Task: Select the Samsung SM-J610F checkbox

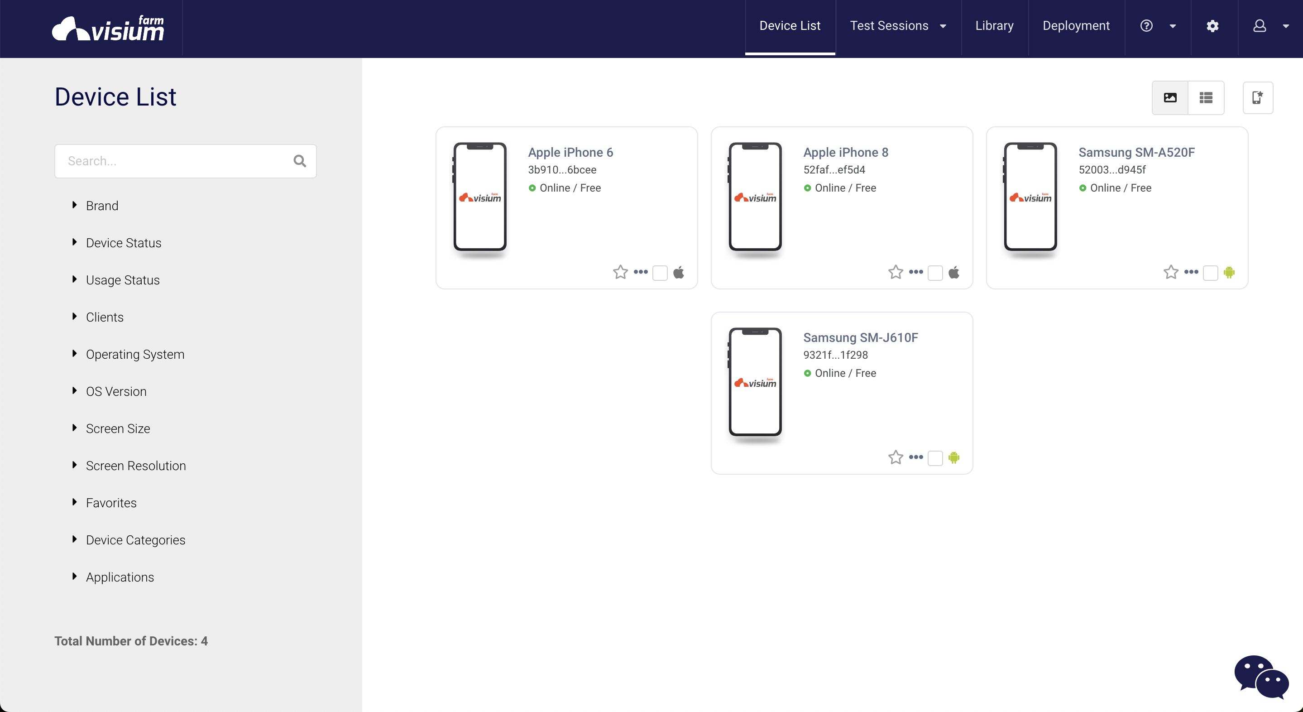Action: click(x=935, y=458)
